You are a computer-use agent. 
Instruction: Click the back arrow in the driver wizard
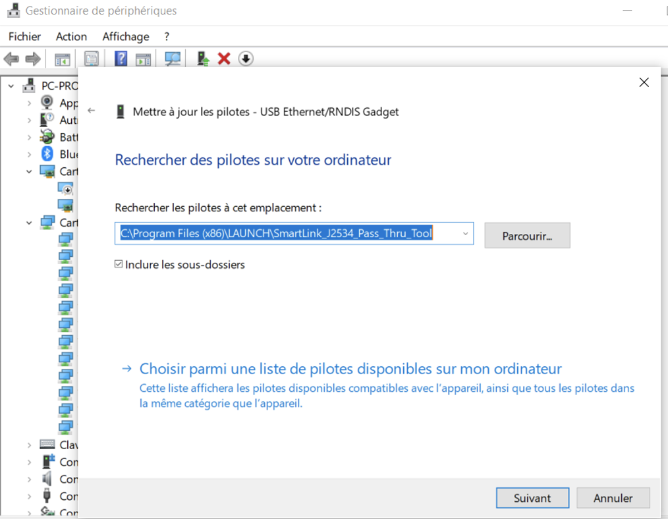(x=92, y=111)
